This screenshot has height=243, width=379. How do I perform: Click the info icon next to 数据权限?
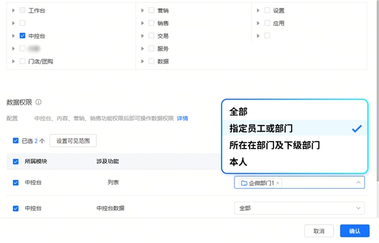38,102
